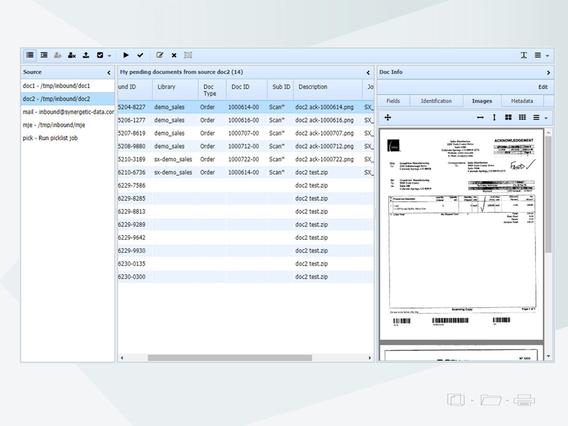This screenshot has height=426, width=568.
Task: Switch to the Metadata tab
Action: point(522,101)
